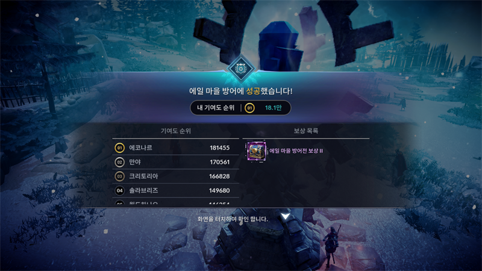Click the 181455 score value
Screen dimensions: 482x271
point(219,148)
